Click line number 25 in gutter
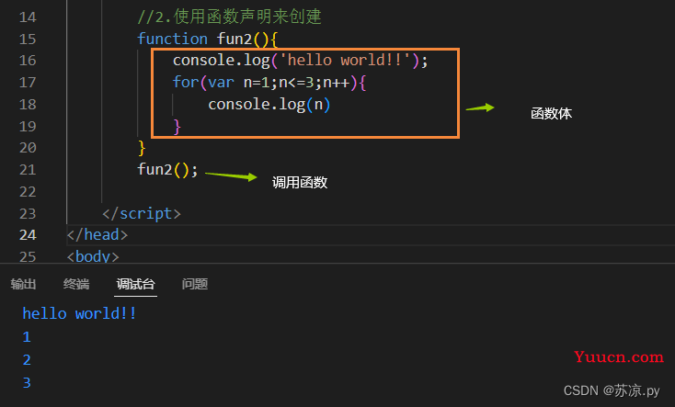The height and width of the screenshot is (407, 675). coord(28,256)
